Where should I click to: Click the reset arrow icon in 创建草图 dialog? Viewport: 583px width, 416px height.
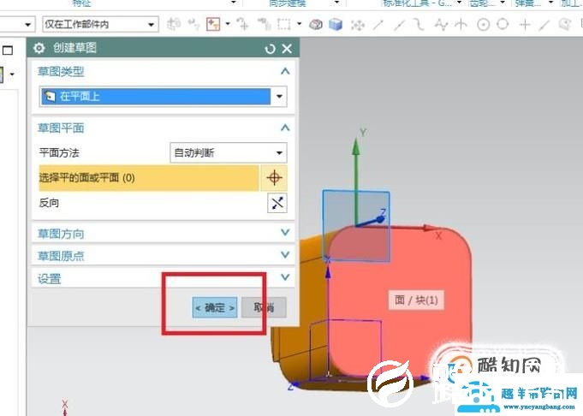click(270, 48)
